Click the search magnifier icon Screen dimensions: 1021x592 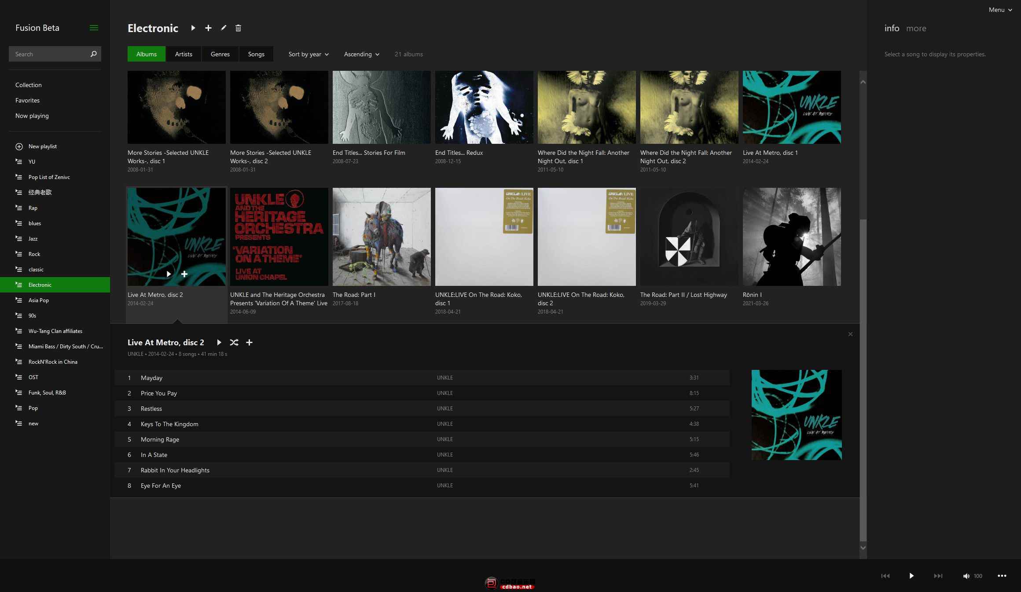tap(93, 54)
